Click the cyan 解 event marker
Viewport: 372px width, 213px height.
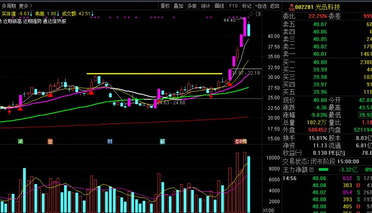(x=162, y=142)
